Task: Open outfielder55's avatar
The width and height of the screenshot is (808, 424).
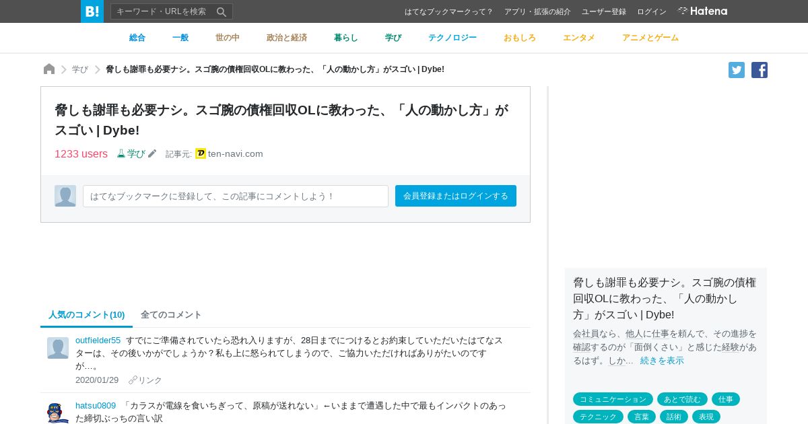Action: pos(58,348)
